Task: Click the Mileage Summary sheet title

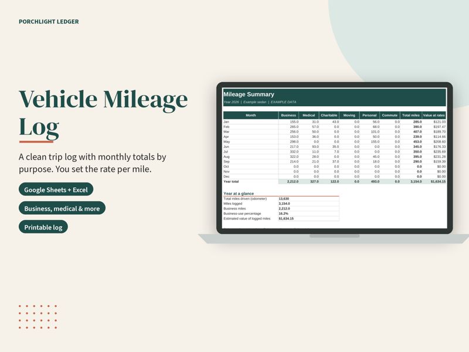Action: coord(249,94)
